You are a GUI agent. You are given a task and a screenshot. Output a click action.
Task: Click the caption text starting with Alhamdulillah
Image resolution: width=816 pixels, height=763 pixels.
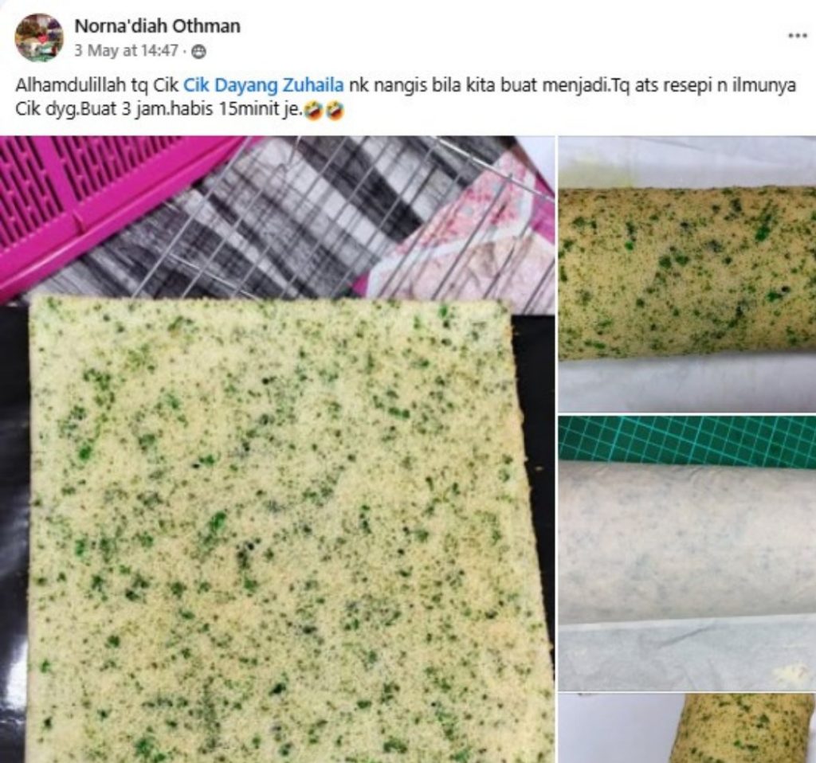pyautogui.click(x=406, y=98)
